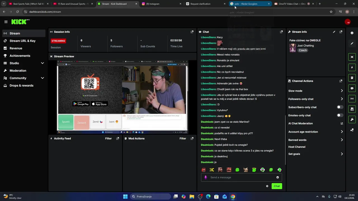Viewport: 358px width, 201px height.
Task: Open Stream URL & Key in sidebar
Action: point(24,41)
